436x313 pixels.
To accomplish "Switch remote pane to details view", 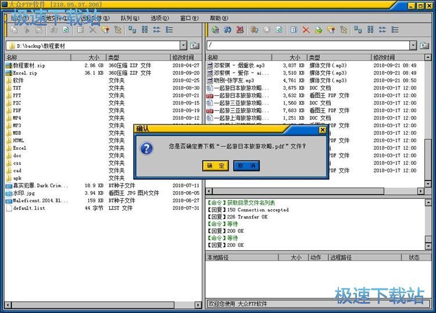I will pyautogui.click(x=395, y=30).
